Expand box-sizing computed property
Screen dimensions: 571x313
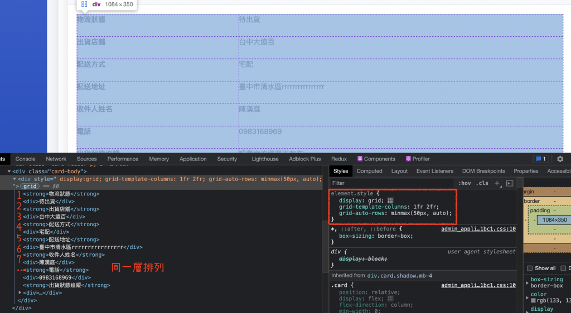[x=527, y=282]
